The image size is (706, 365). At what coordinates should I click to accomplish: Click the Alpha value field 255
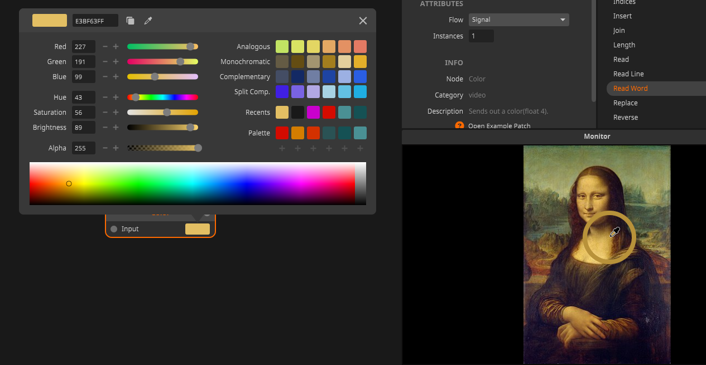[x=84, y=148]
